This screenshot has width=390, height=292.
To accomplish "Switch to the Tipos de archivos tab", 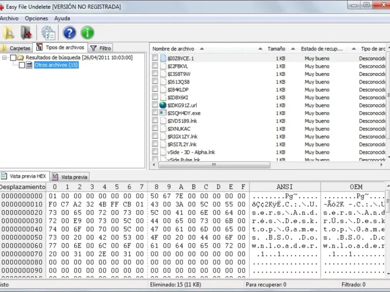I will click(x=60, y=47).
